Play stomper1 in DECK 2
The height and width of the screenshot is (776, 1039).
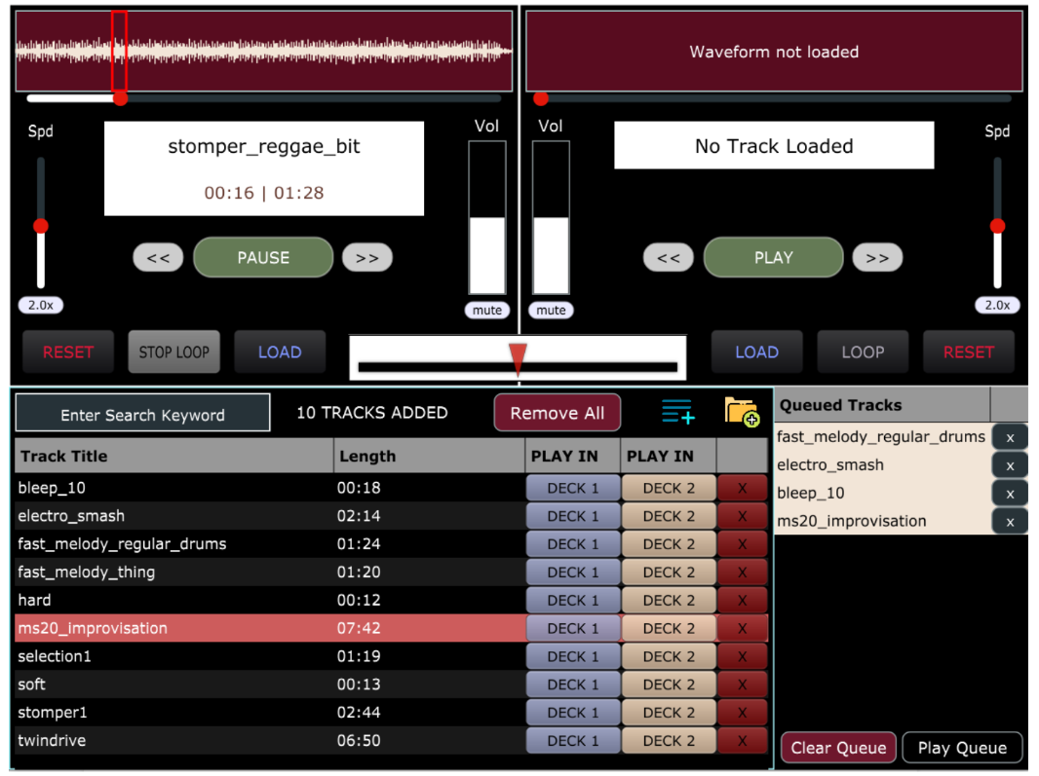pos(669,713)
